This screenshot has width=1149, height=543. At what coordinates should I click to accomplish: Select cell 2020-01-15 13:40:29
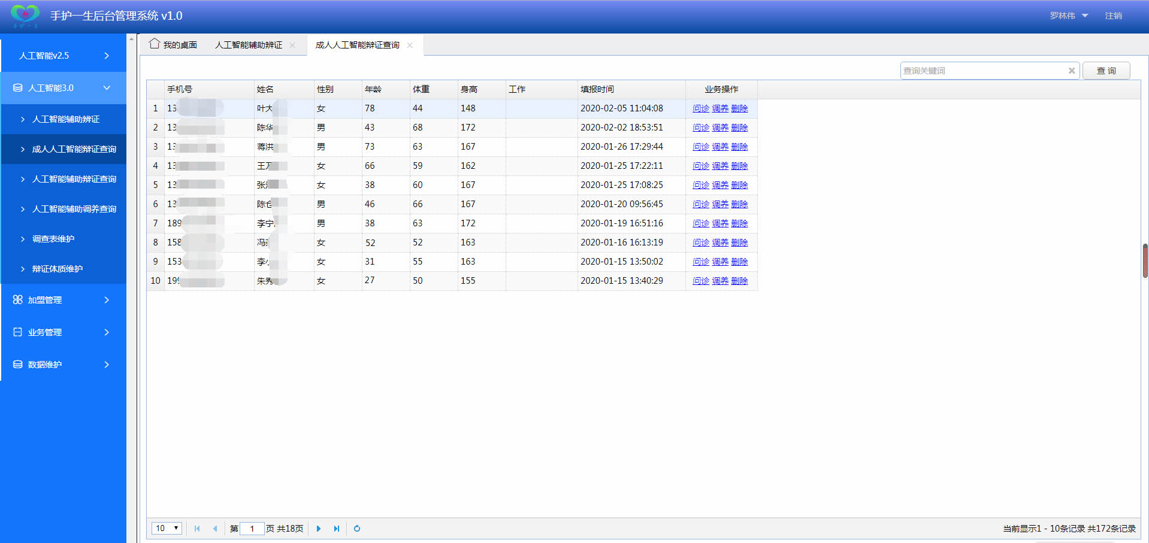click(x=631, y=281)
